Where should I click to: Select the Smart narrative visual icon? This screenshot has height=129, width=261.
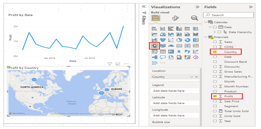[x=171, y=58]
